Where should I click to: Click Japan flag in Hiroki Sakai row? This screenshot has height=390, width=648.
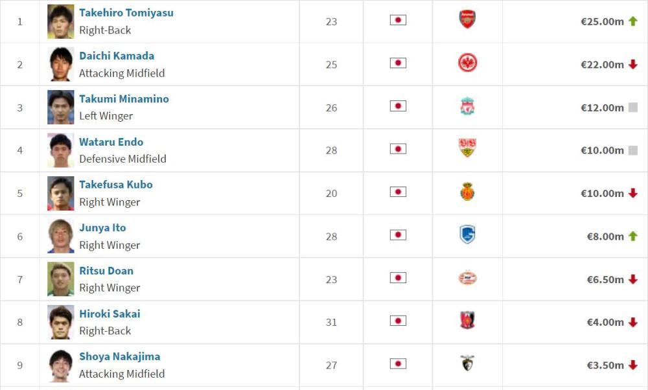(398, 321)
